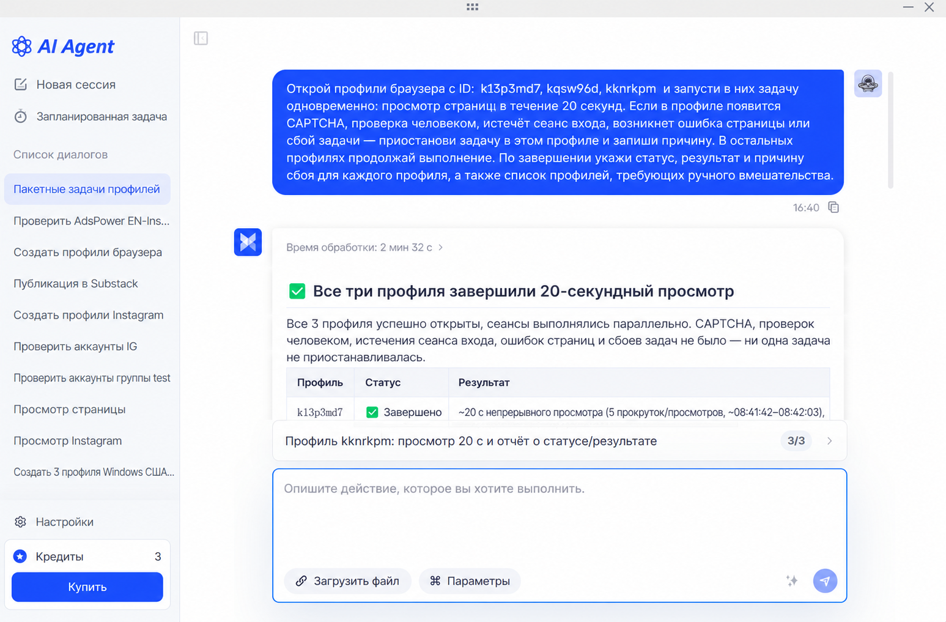Click the new session pencil icon
This screenshot has height=622, width=946.
tap(21, 84)
